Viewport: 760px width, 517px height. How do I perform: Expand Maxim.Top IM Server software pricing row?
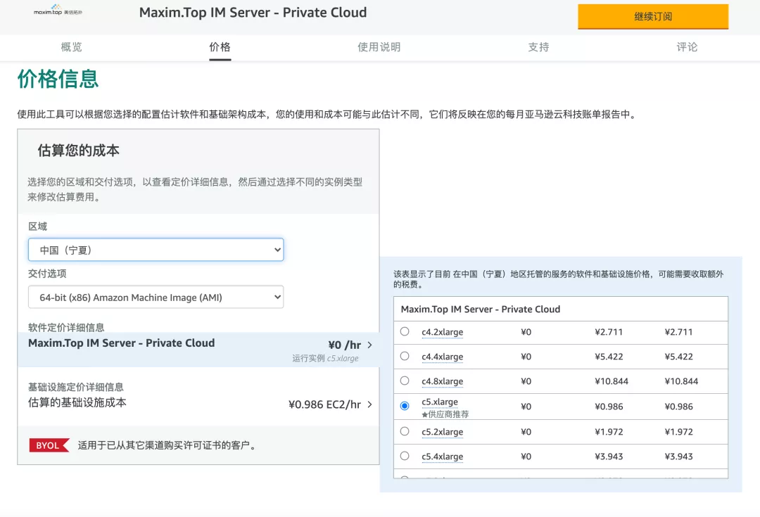(x=198, y=350)
